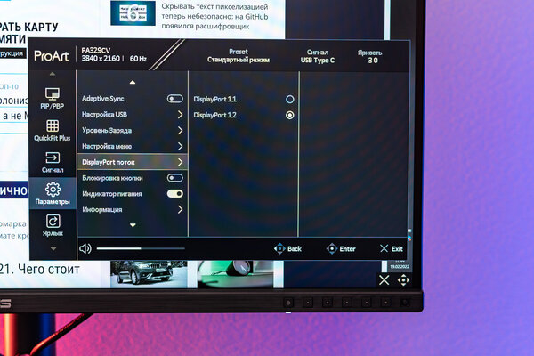
Task: Toggle the Adaptive-Sync switch
Action: [x=175, y=99]
